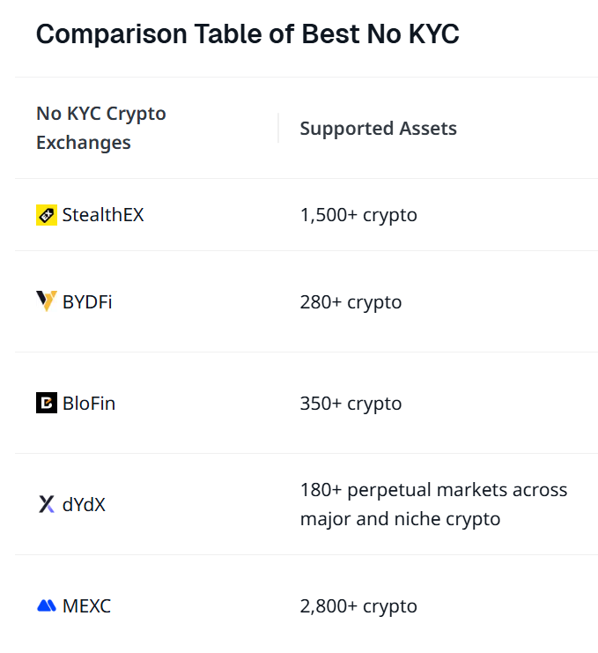598x653 pixels.
Task: Select the "280+ crypto" cell
Action: coord(351,302)
